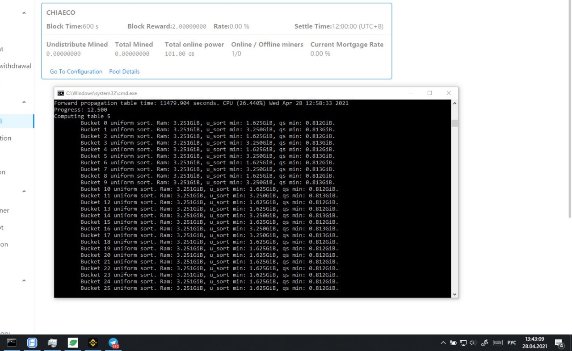Open the clock showing 13:43:09
Image resolution: width=572 pixels, height=351 pixels.
coord(534,343)
